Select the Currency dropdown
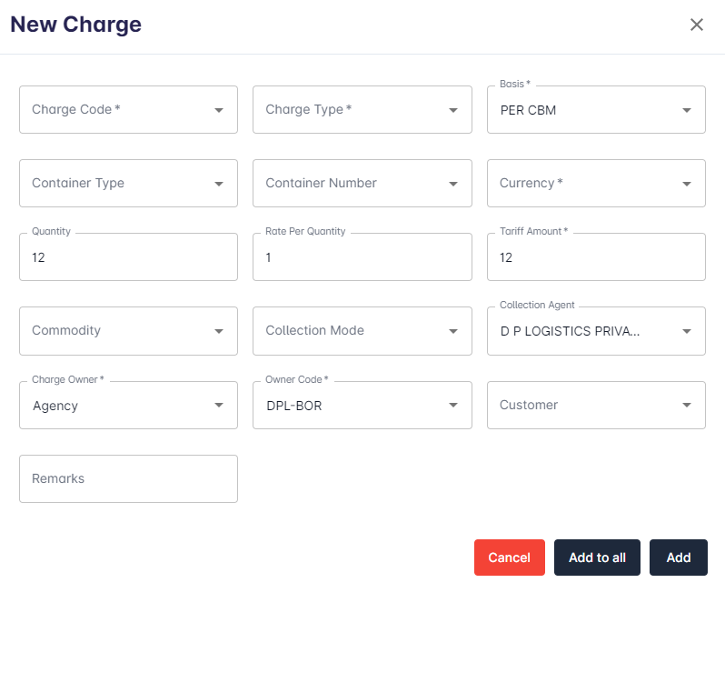The height and width of the screenshot is (673, 725). tap(596, 184)
